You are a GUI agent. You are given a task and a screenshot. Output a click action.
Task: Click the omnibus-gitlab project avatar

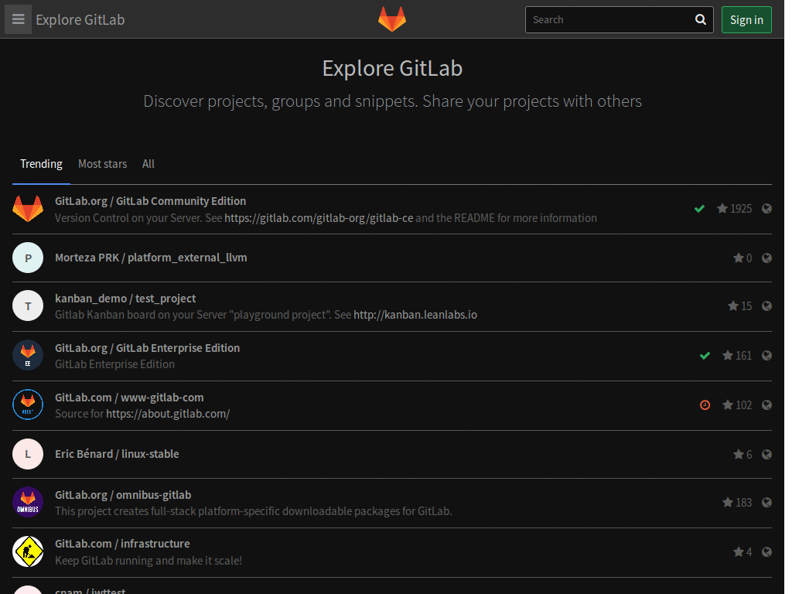click(x=28, y=502)
